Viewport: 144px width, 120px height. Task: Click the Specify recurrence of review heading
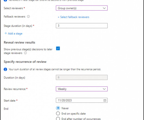(25, 62)
